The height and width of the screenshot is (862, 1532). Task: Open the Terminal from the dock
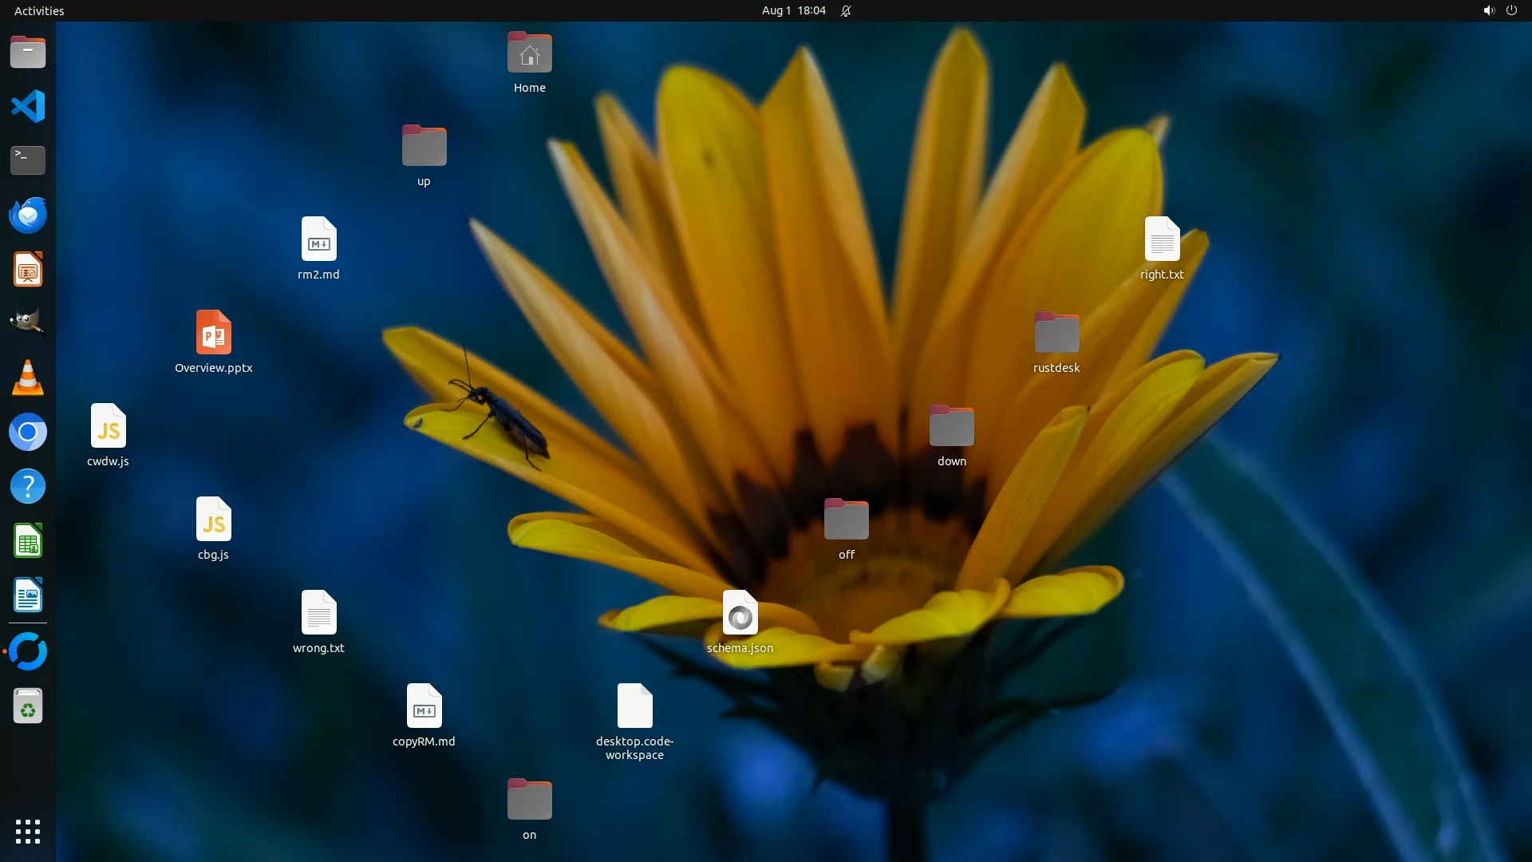(x=28, y=160)
